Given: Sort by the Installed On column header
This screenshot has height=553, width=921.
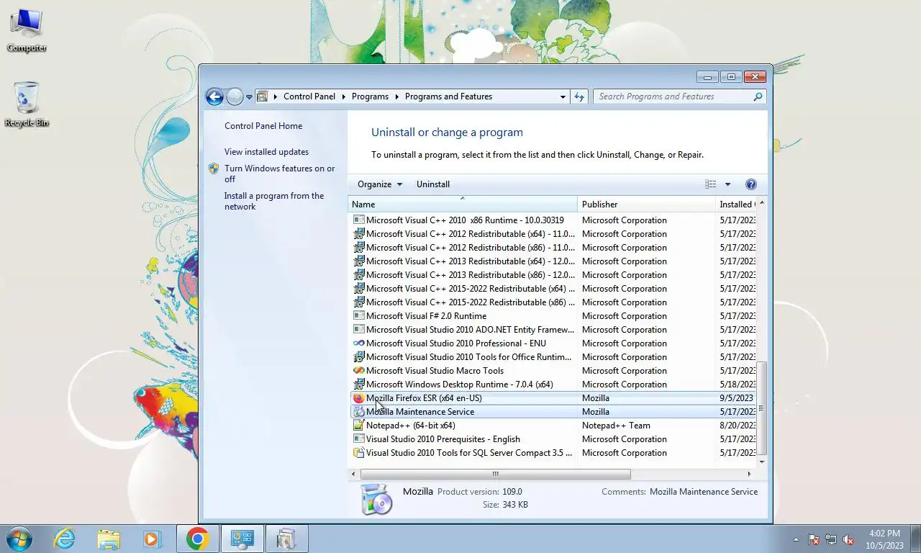Looking at the screenshot, I should coord(736,204).
